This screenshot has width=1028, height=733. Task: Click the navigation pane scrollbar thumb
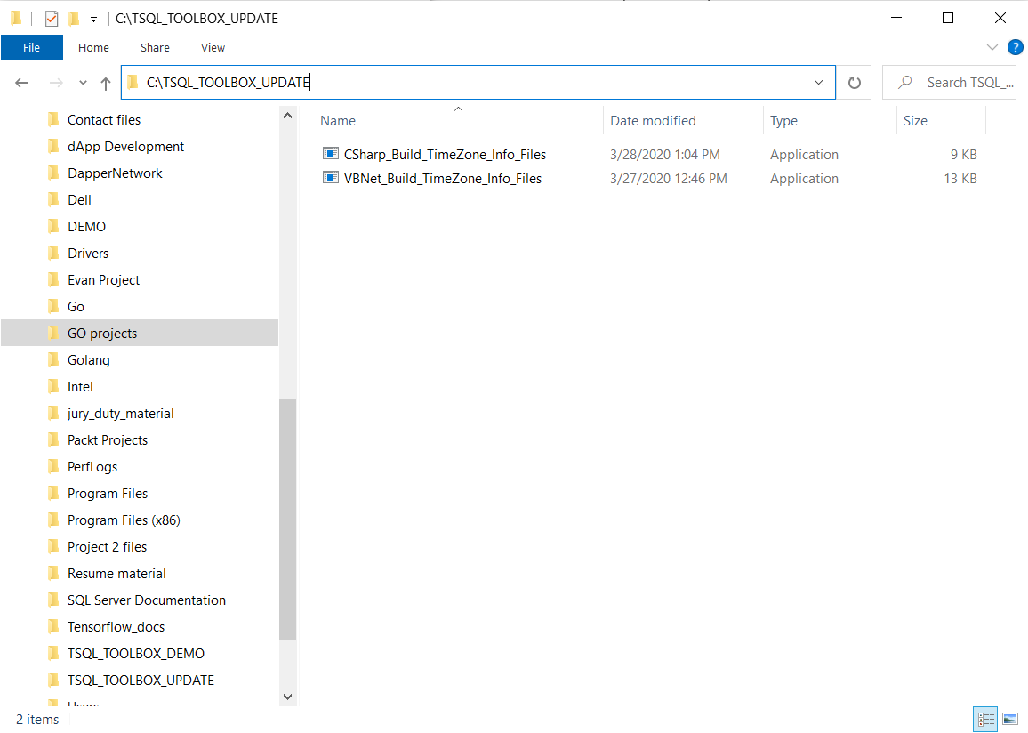287,520
